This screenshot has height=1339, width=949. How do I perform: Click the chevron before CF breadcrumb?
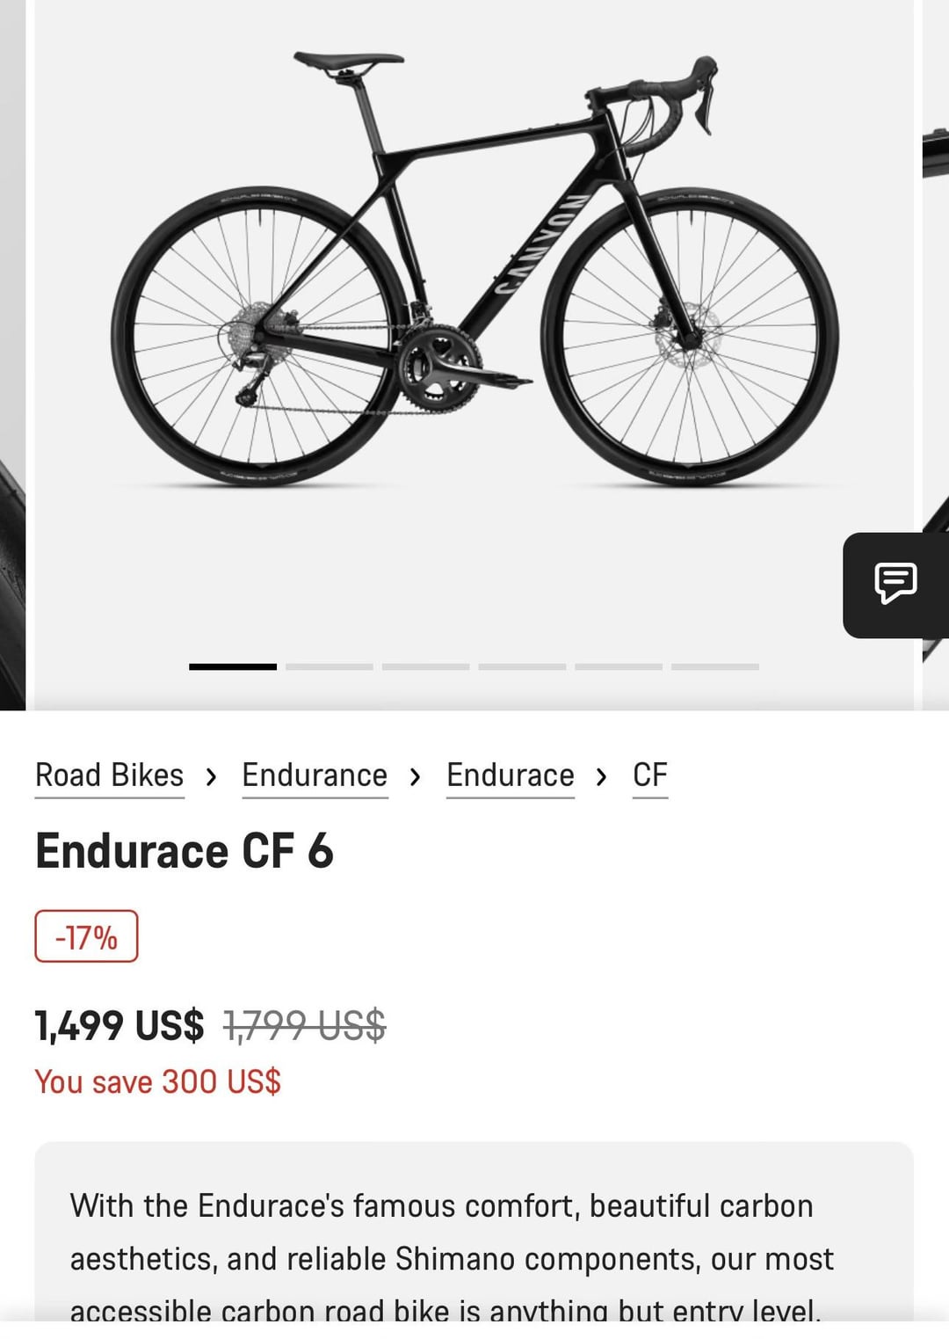coord(602,777)
